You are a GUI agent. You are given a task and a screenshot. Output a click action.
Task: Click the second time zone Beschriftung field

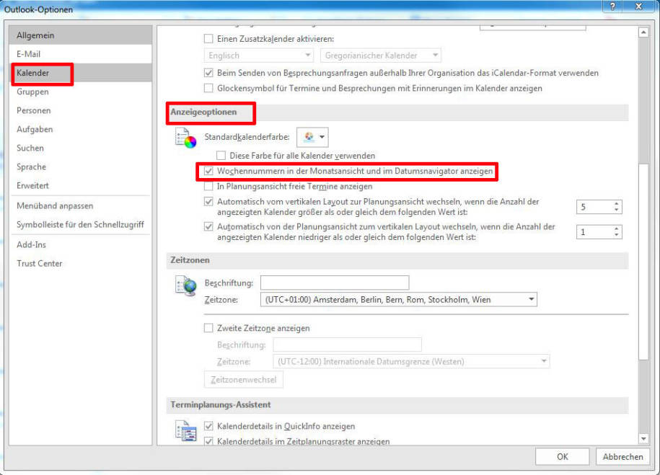pos(347,345)
